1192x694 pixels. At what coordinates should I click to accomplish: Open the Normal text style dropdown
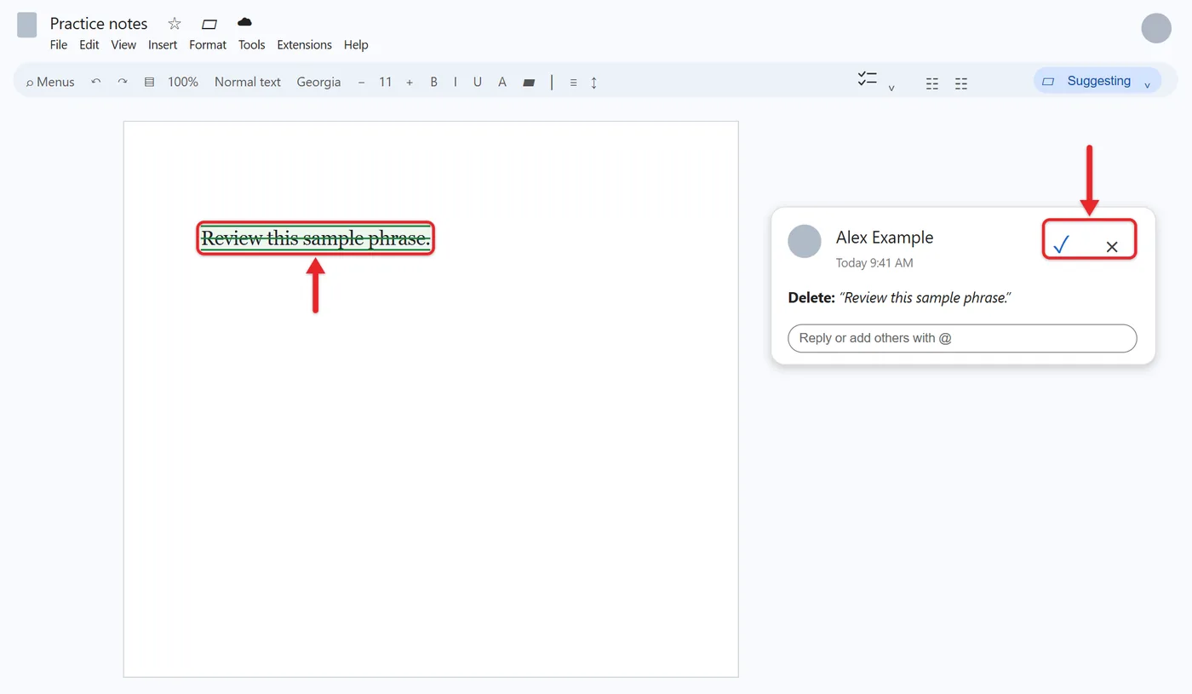click(248, 82)
